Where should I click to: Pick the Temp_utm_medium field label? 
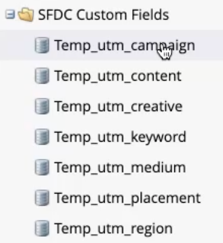[x=120, y=167]
